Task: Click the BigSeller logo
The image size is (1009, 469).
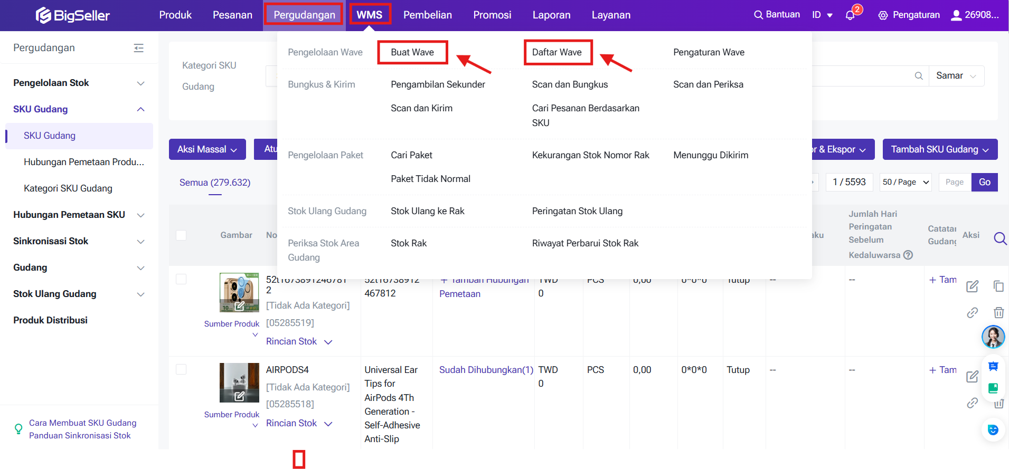Action: tap(72, 15)
